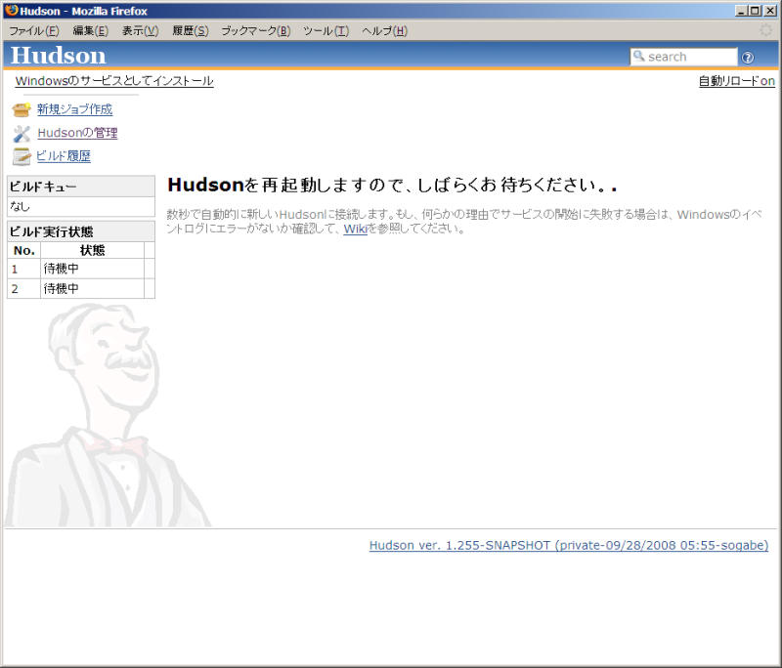Viewport: 782px width, 668px height.
Task: Minimize the Firefox window
Action: (x=741, y=11)
